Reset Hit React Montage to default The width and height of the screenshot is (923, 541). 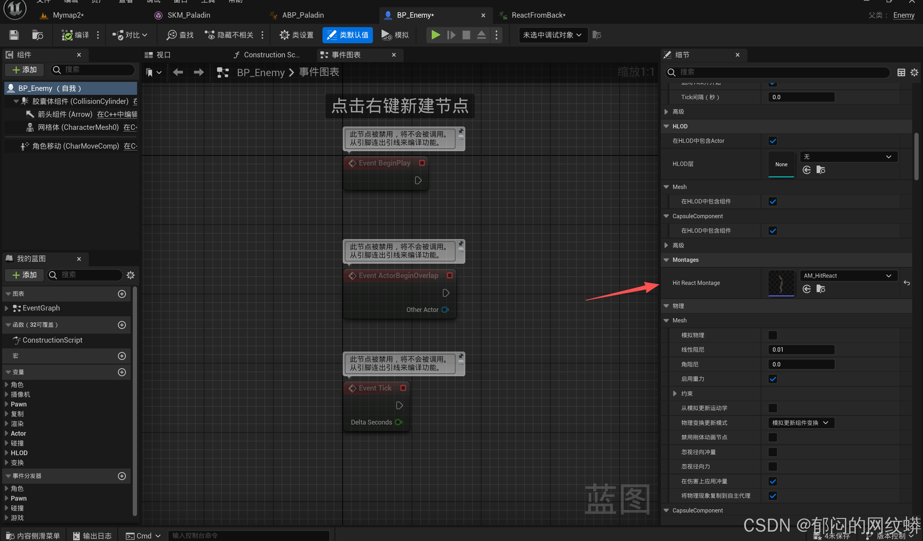(906, 283)
